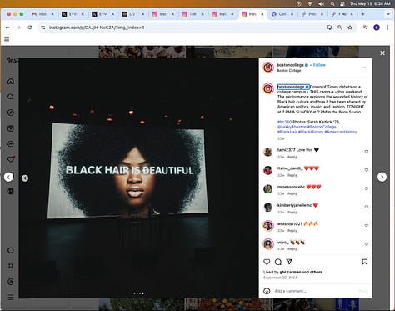Open a new tab with the plus button

pos(362,14)
